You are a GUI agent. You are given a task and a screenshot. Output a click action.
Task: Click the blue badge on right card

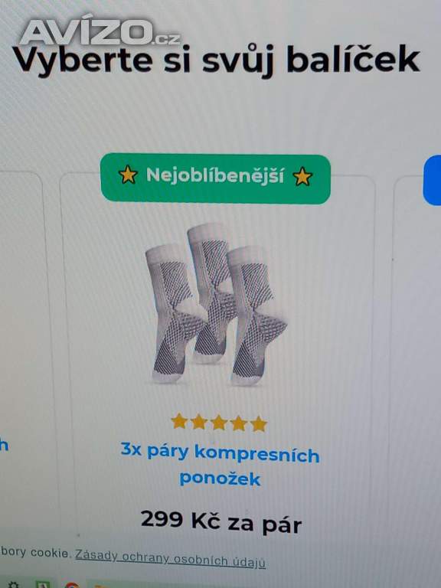pyautogui.click(x=433, y=181)
